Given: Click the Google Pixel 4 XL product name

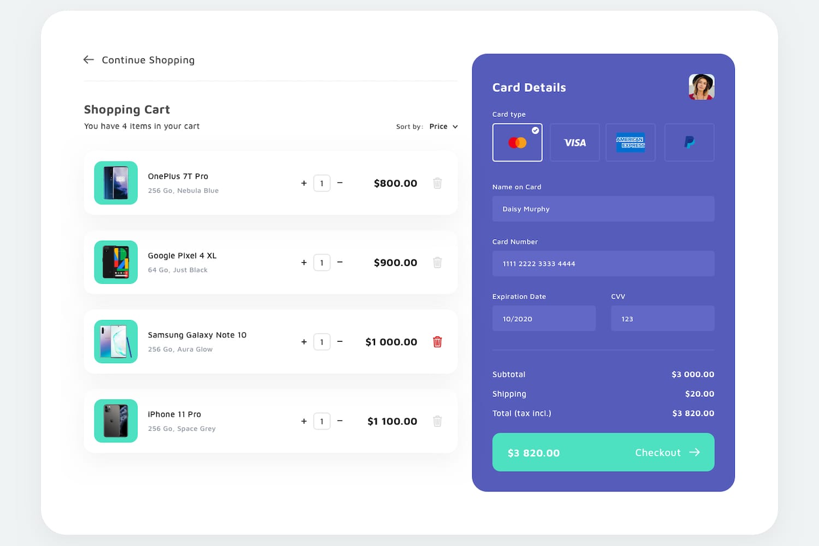Looking at the screenshot, I should [x=182, y=256].
